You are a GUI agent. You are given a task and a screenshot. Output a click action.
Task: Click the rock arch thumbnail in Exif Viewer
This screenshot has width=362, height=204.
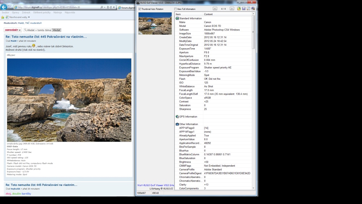(155, 23)
